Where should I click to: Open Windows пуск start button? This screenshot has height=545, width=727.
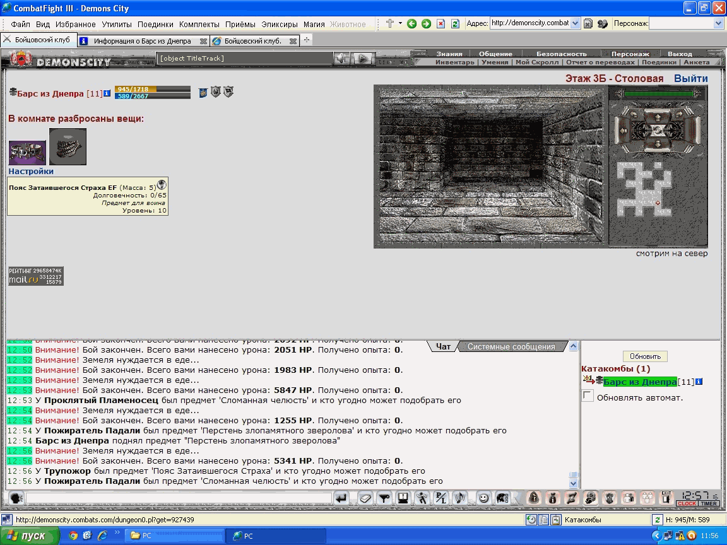click(x=30, y=536)
